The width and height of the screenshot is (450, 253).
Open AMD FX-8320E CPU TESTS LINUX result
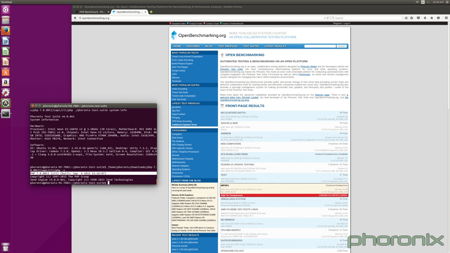tap(239, 209)
